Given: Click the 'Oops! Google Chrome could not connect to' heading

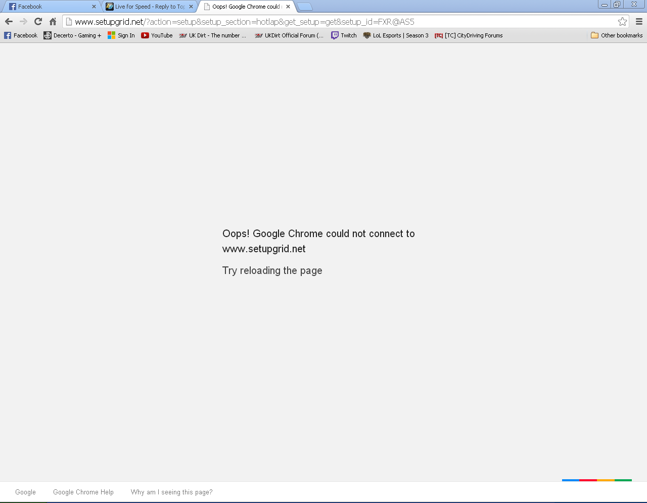Looking at the screenshot, I should click(318, 234).
